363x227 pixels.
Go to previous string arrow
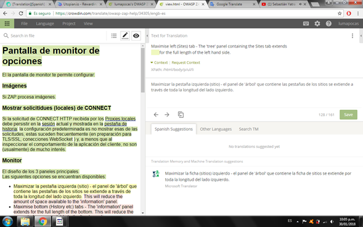156,115
